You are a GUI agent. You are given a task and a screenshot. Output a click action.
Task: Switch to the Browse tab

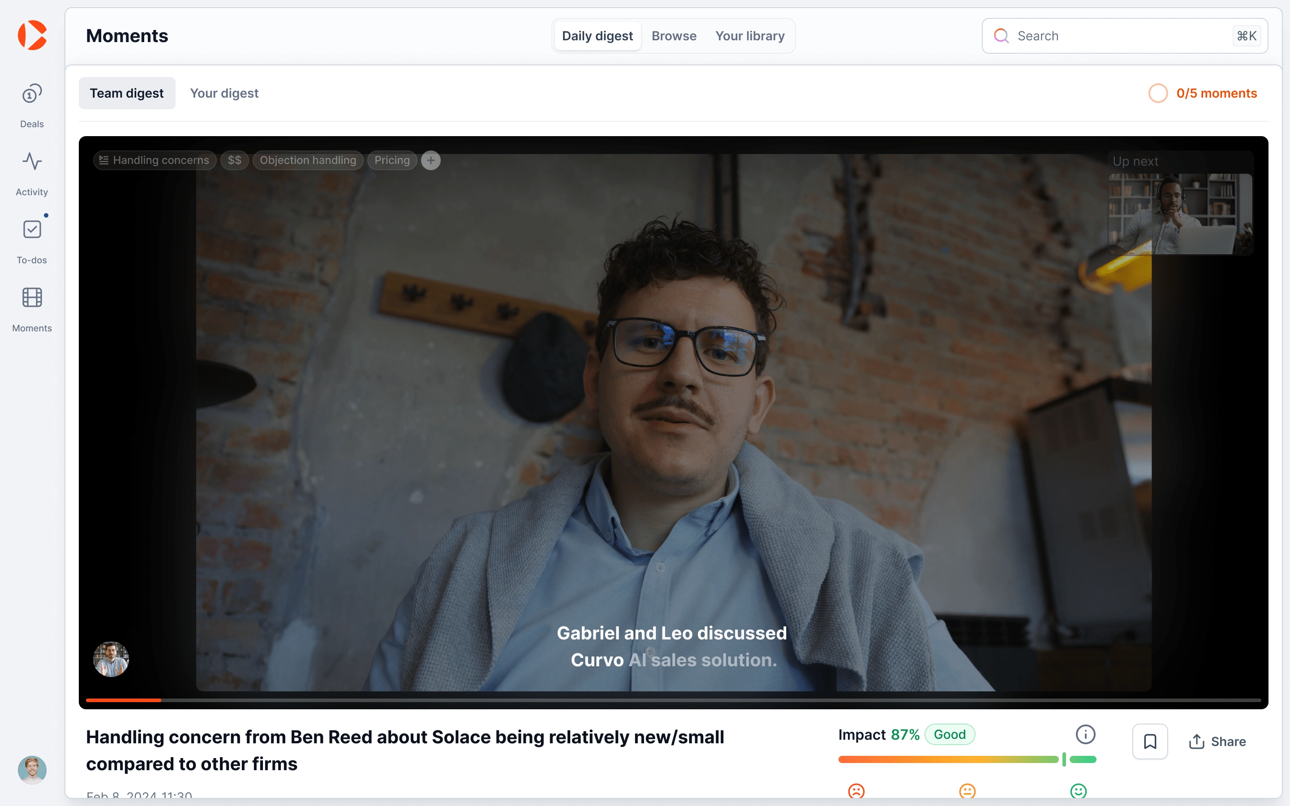(674, 36)
